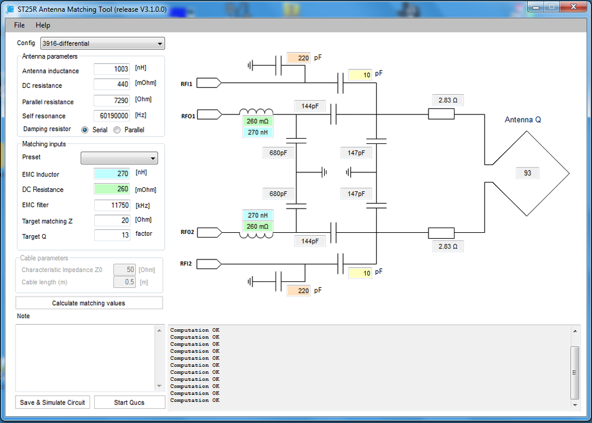This screenshot has width=592, height=423.
Task: Click the lower 2.83 Ω value label
Action: [448, 246]
